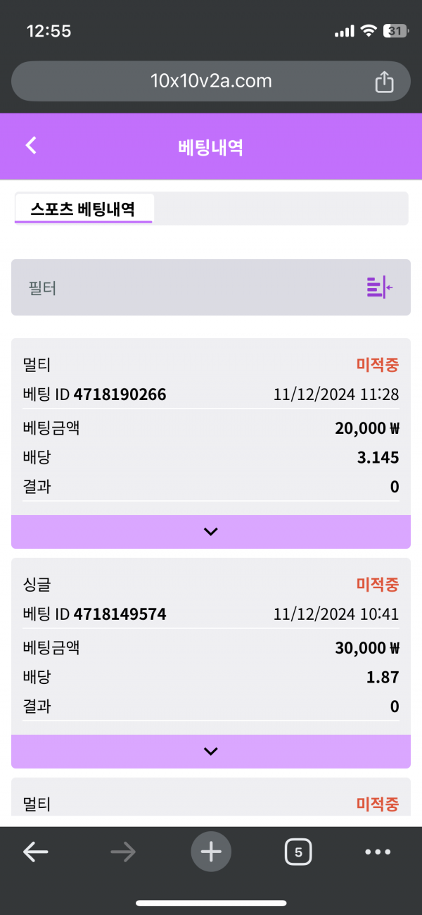This screenshot has width=422, height=915.
Task: Tap the share icon in address bar
Action: [384, 82]
